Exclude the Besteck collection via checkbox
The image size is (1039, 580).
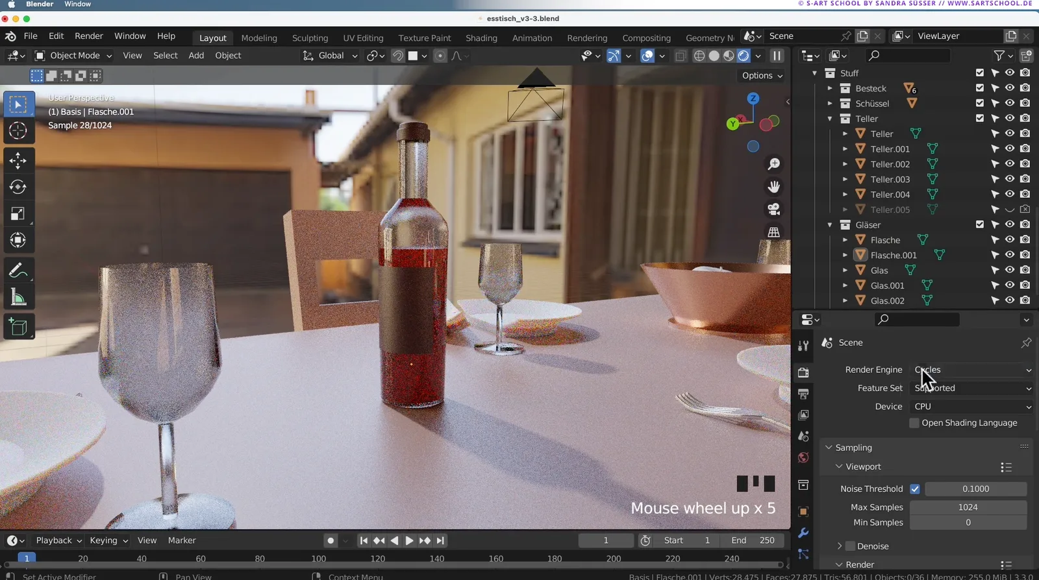pyautogui.click(x=980, y=88)
